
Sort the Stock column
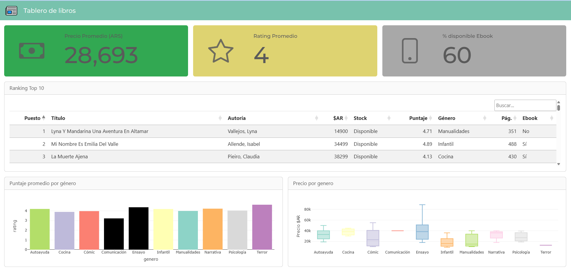click(389, 118)
